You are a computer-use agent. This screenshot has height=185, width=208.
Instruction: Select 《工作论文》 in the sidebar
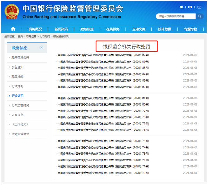click(20, 124)
